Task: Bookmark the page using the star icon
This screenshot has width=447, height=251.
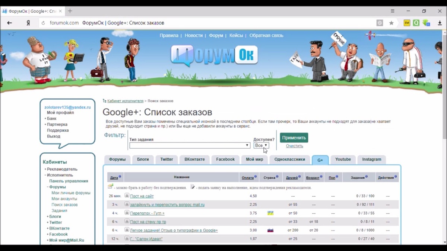Action: coord(391,23)
